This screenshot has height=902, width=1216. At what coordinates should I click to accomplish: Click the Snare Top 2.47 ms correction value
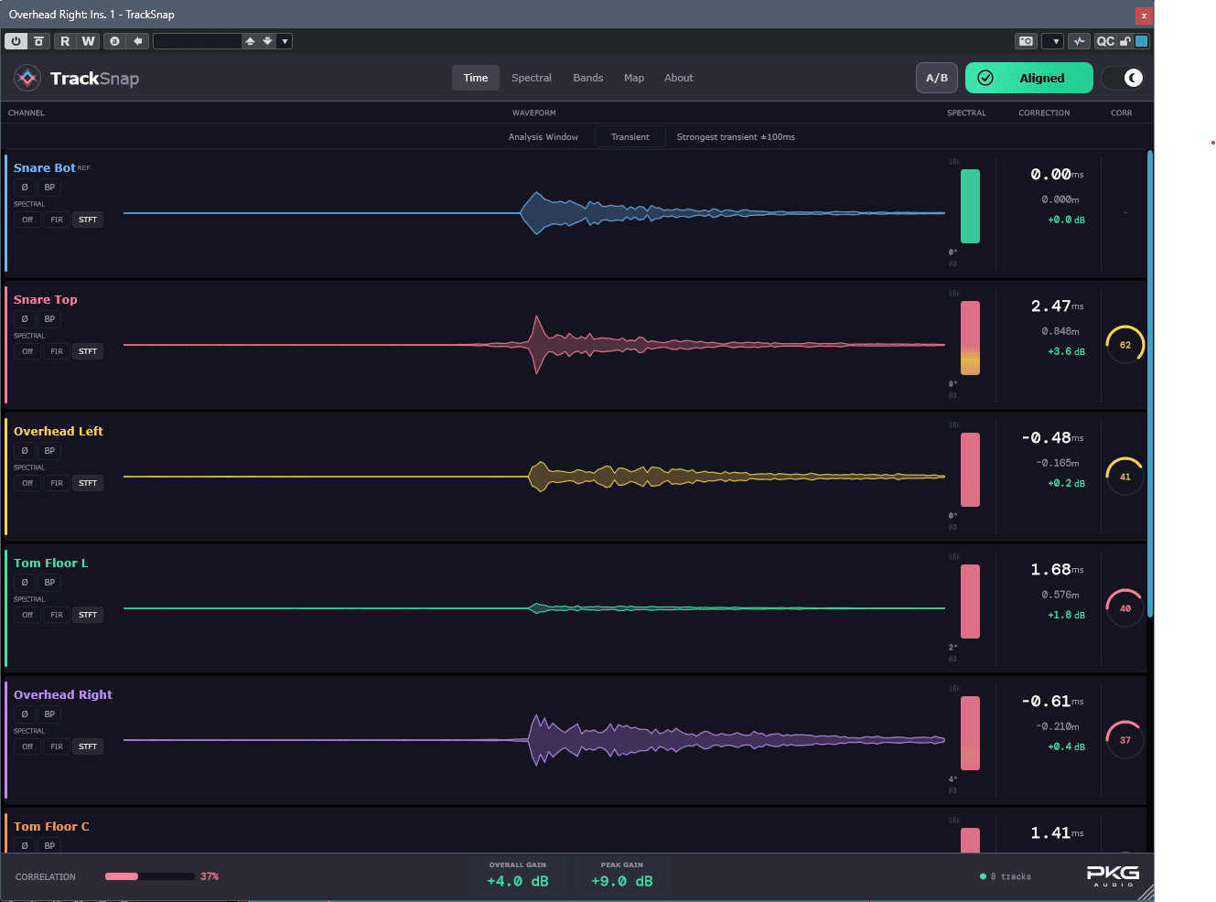(x=1057, y=306)
